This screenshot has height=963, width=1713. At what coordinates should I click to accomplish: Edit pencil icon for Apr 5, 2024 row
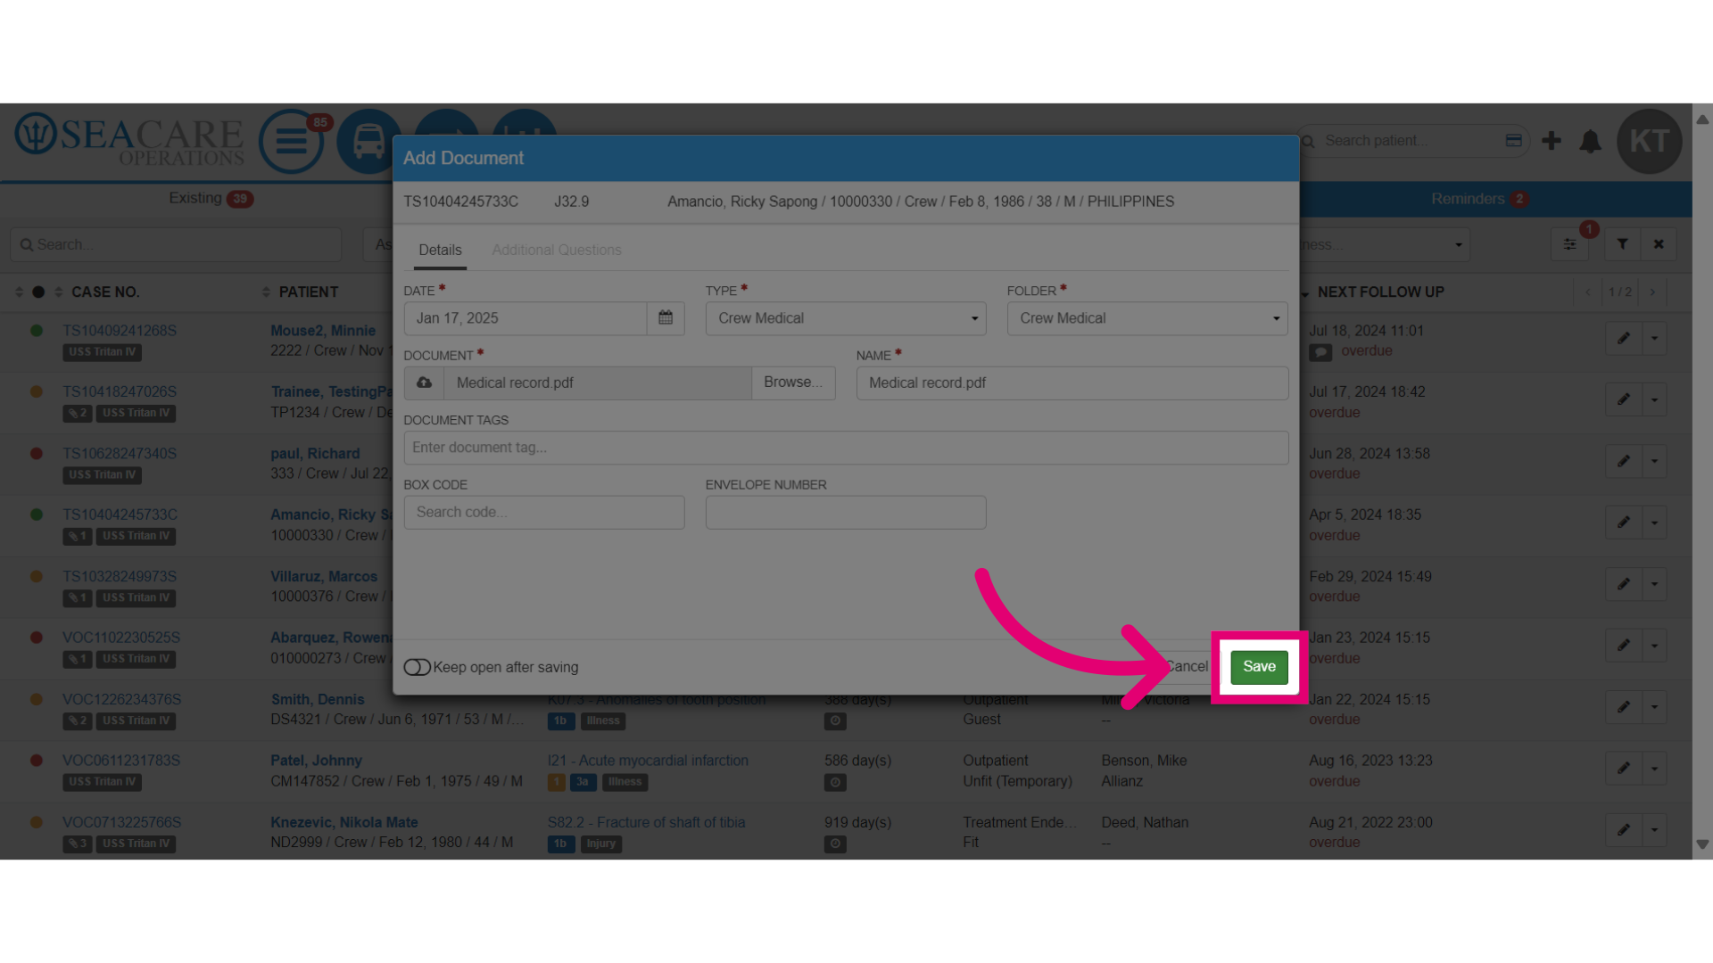point(1624,523)
